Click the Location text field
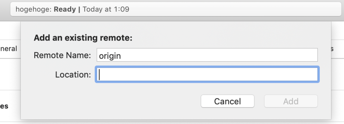Viewport: 344px width, 124px height. pyautogui.click(x=207, y=75)
